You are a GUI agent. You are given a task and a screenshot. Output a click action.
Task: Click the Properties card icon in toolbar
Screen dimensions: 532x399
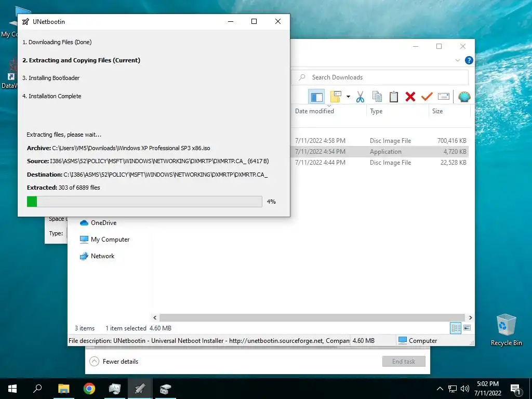(x=444, y=97)
